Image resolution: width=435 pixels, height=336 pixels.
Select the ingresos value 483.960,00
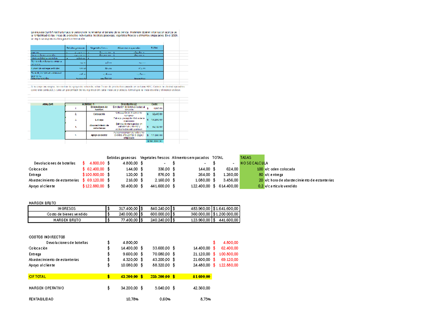tap(200, 209)
